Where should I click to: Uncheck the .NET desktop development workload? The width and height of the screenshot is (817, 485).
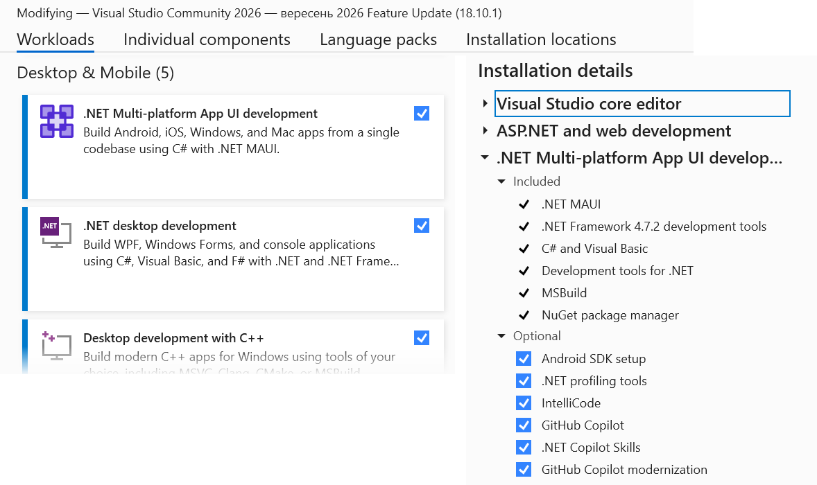[x=422, y=225]
